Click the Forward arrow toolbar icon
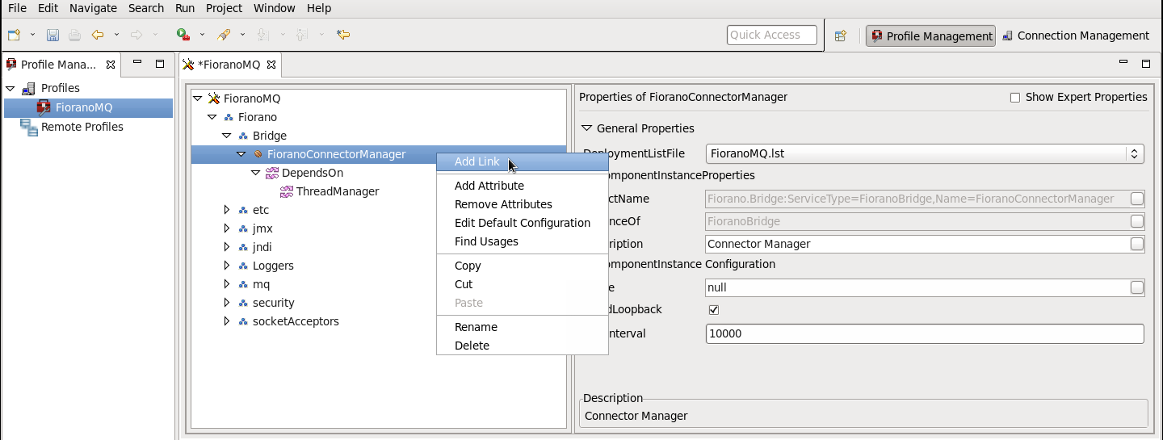Image resolution: width=1163 pixels, height=440 pixels. [x=136, y=35]
